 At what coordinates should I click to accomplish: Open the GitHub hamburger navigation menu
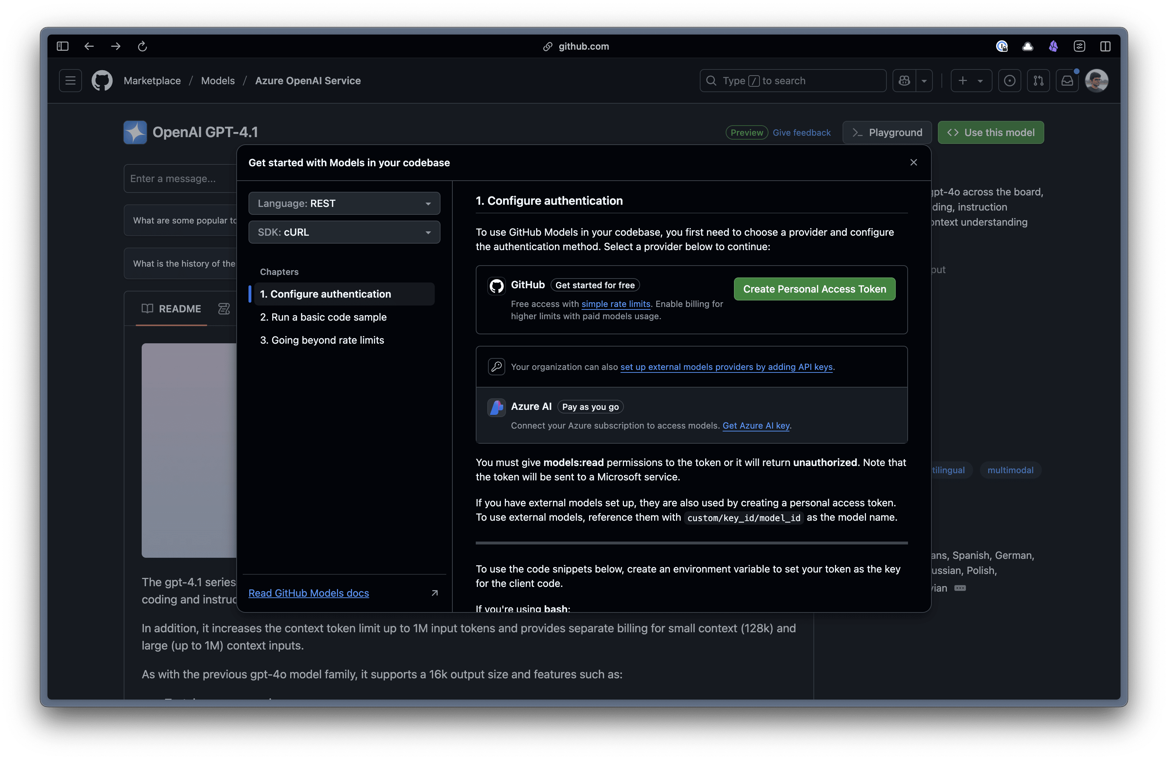(70, 81)
